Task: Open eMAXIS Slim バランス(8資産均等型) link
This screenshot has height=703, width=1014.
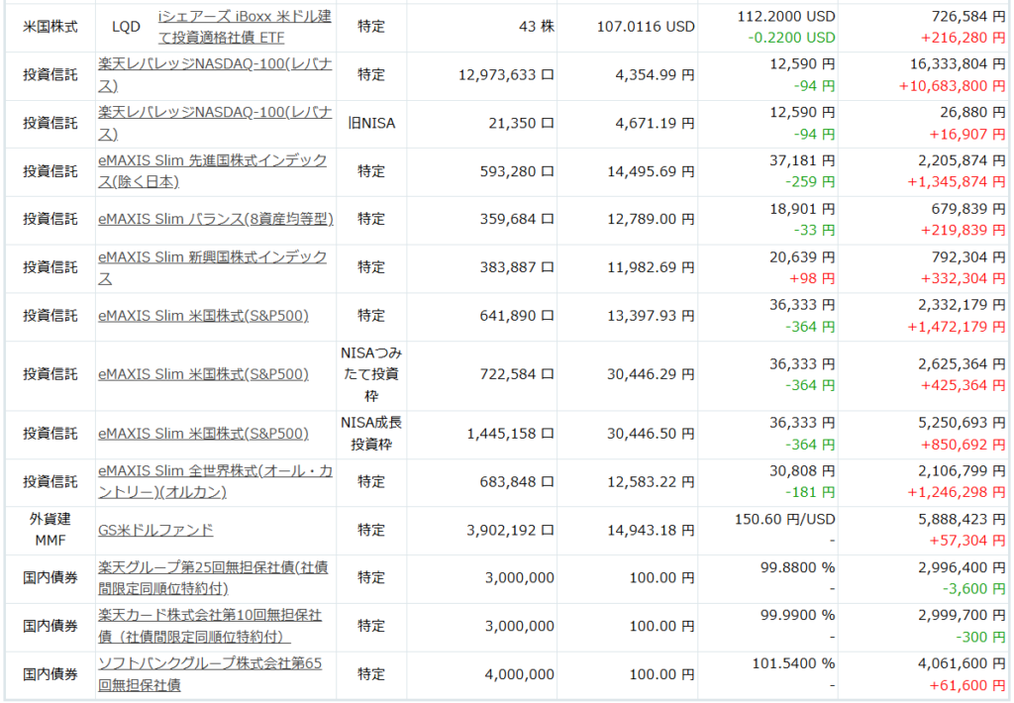Action: (216, 219)
